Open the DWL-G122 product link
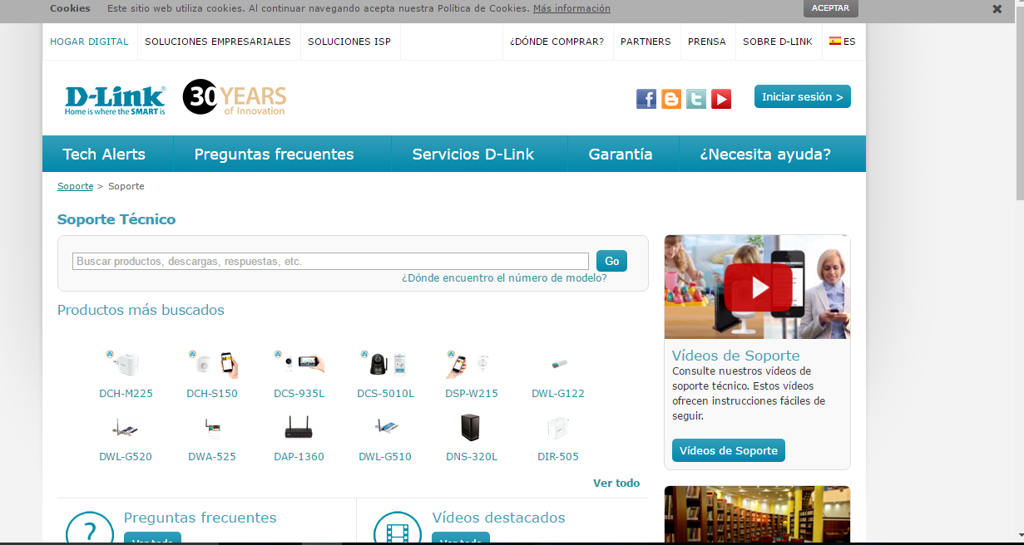Screen dimensions: 1024x545 [x=558, y=394]
